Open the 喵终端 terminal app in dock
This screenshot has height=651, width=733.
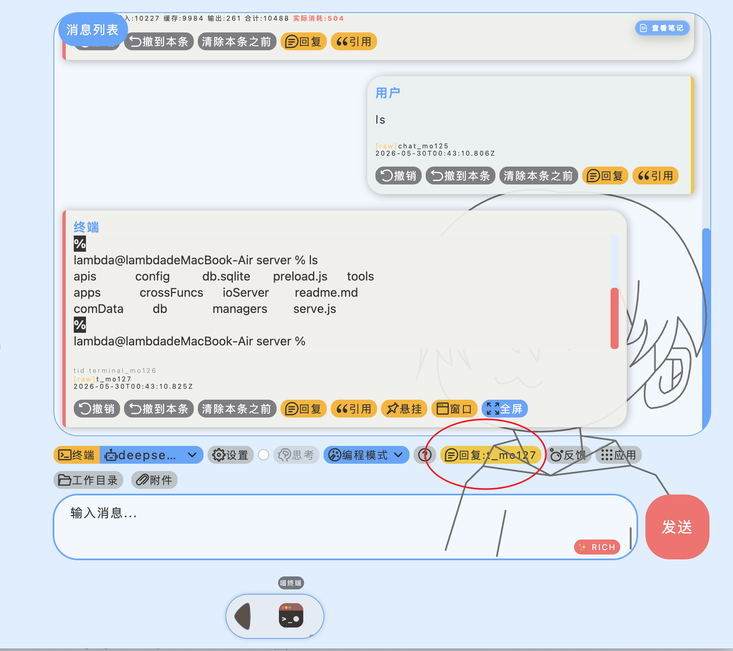[x=291, y=615]
